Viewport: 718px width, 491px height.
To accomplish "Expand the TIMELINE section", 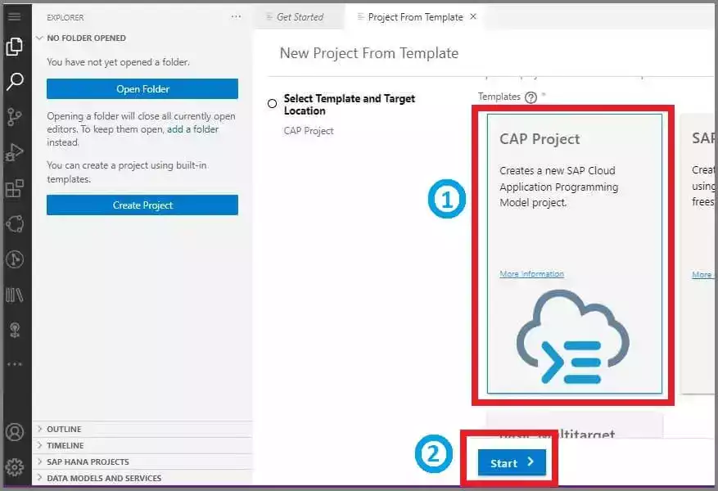I will point(142,445).
